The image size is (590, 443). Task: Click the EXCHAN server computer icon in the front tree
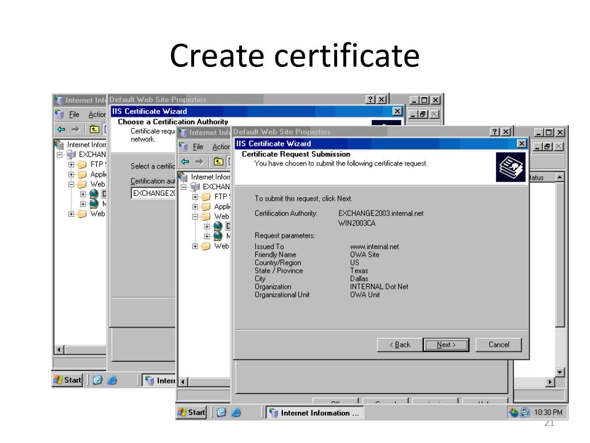coord(195,186)
